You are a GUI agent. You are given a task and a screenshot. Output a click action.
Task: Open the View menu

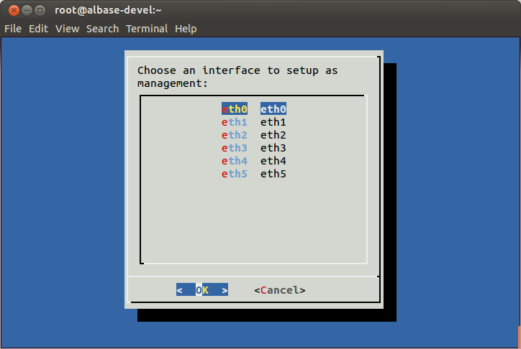(x=67, y=29)
